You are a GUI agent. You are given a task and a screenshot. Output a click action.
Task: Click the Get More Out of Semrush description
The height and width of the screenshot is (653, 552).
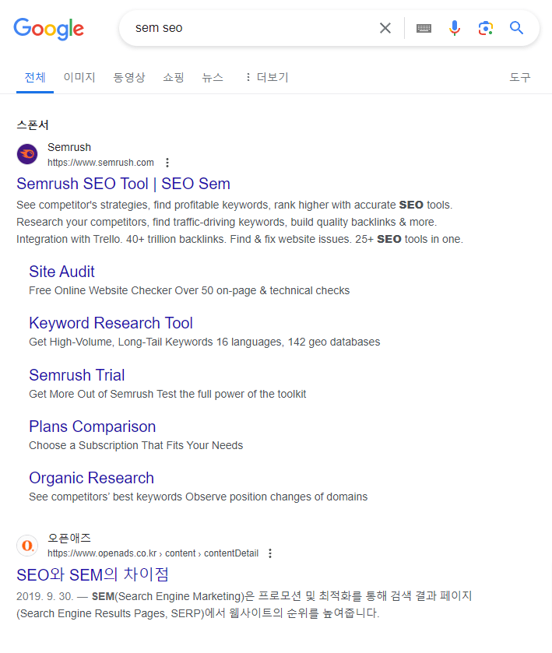(x=167, y=394)
